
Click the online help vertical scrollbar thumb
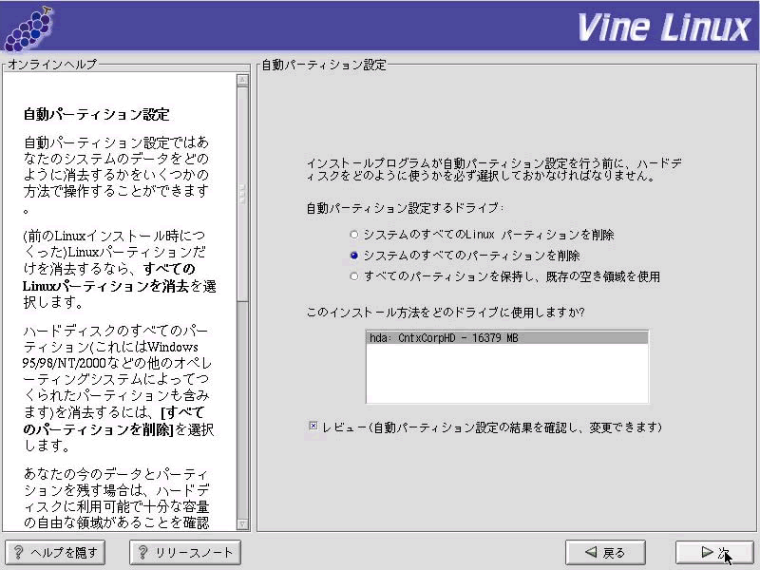[x=243, y=194]
